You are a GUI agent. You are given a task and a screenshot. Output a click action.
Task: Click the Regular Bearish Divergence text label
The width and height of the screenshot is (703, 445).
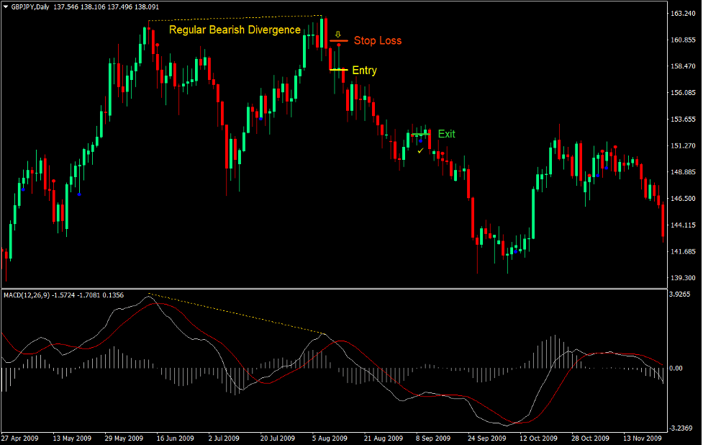click(235, 30)
